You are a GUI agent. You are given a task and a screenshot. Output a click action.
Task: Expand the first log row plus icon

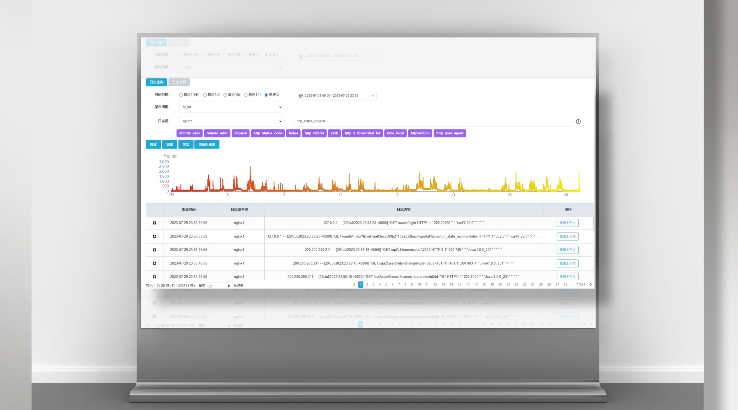point(154,223)
